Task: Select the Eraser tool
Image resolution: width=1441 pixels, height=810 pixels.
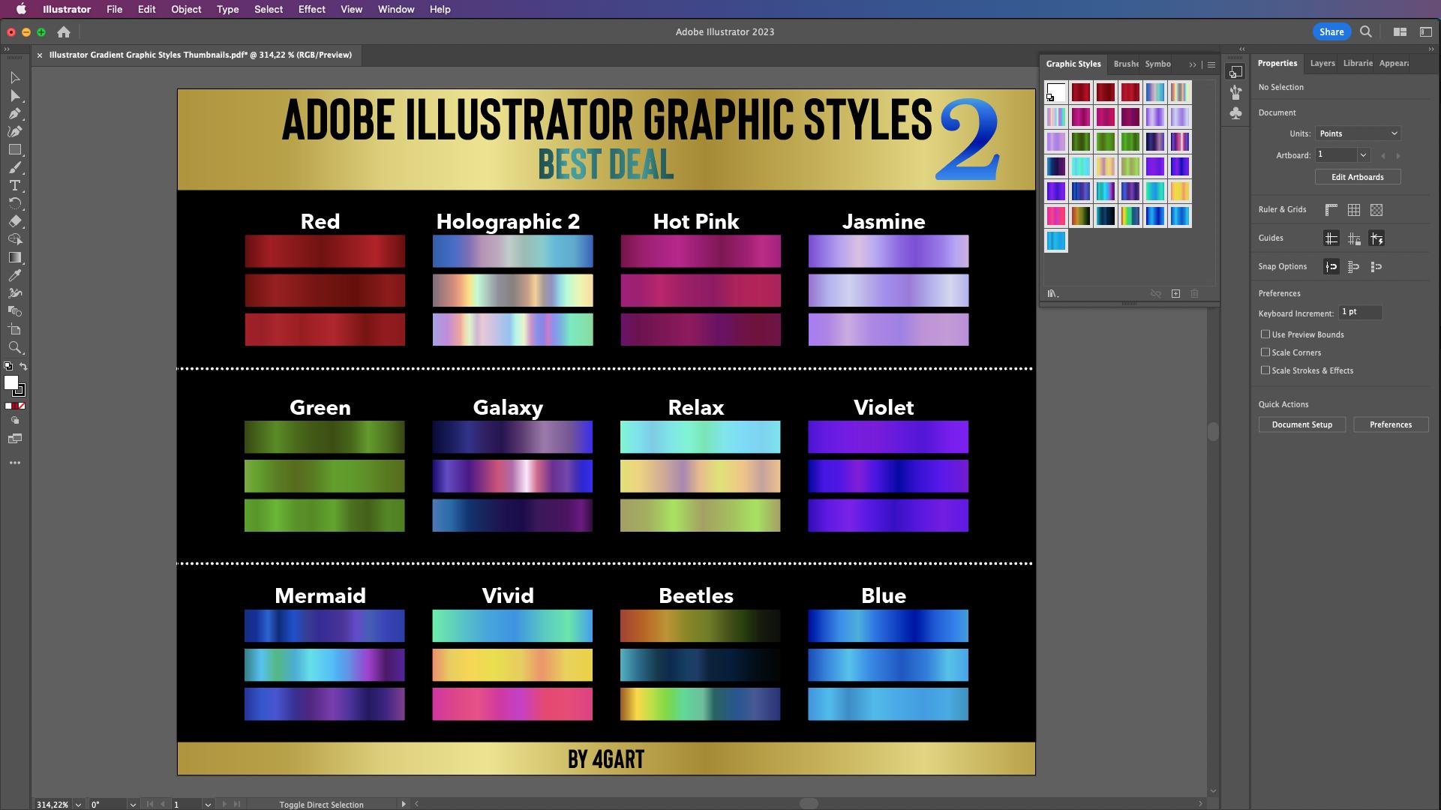Action: 15,220
